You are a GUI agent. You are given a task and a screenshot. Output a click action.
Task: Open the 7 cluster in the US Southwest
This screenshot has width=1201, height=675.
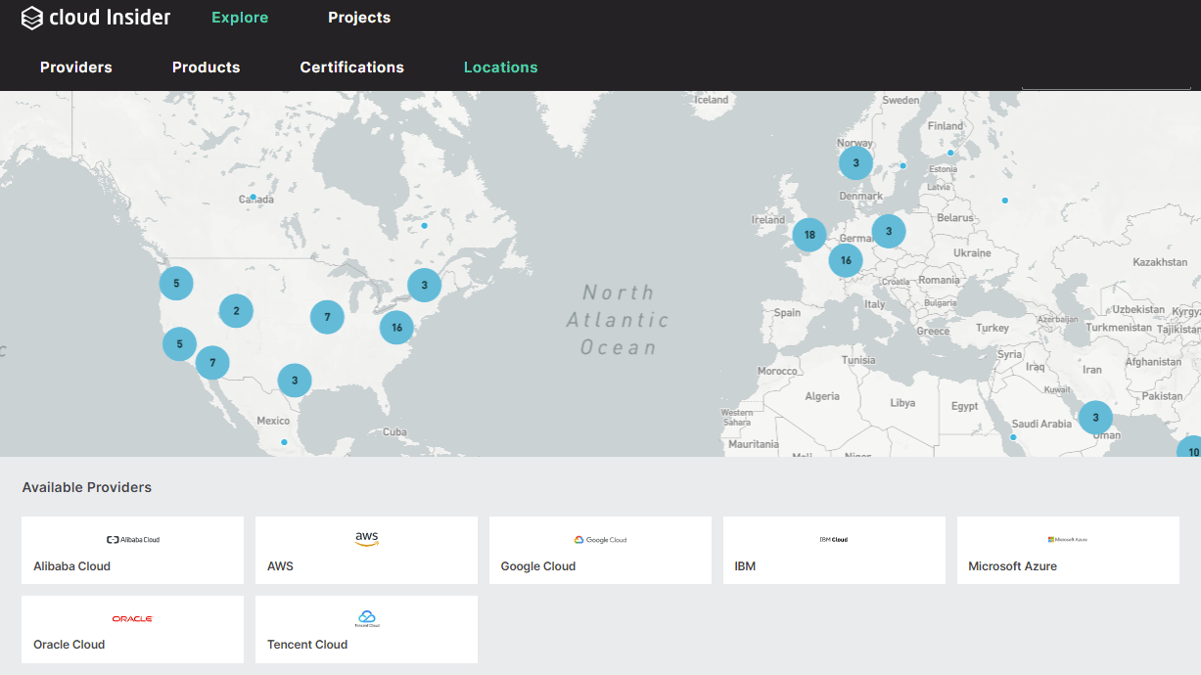[x=212, y=362]
